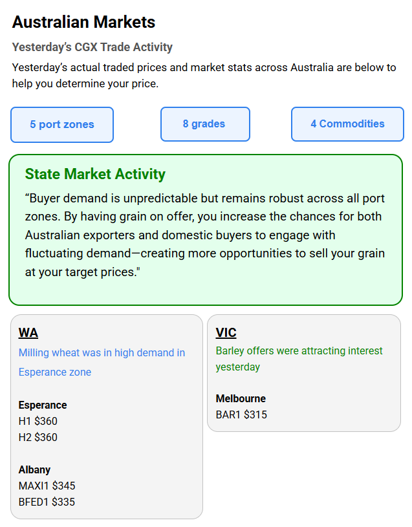Viewport: 412px width, 527px height.
Task: Select the H2 $360 price row
Action: point(38,438)
